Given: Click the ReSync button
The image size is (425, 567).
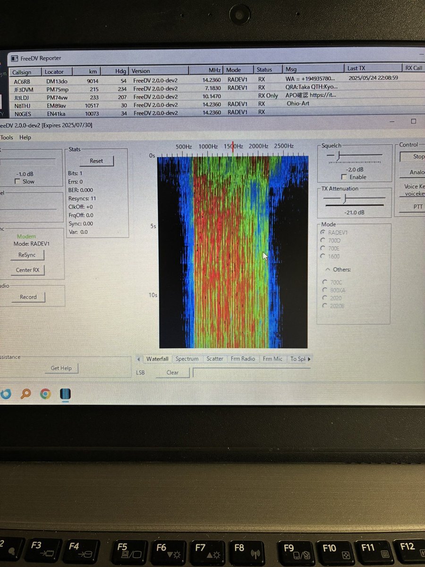Looking at the screenshot, I should (x=27, y=255).
